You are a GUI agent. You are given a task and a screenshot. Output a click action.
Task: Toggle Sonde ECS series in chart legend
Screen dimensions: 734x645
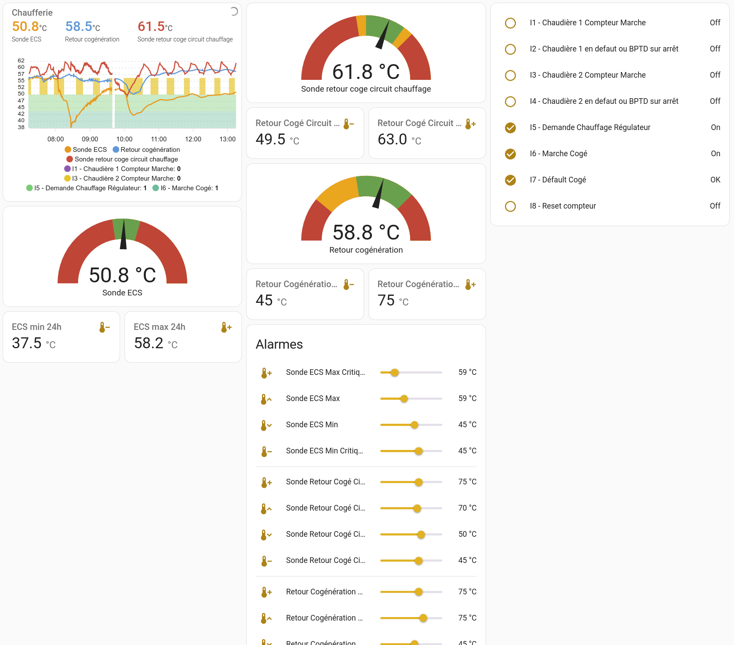click(x=86, y=150)
